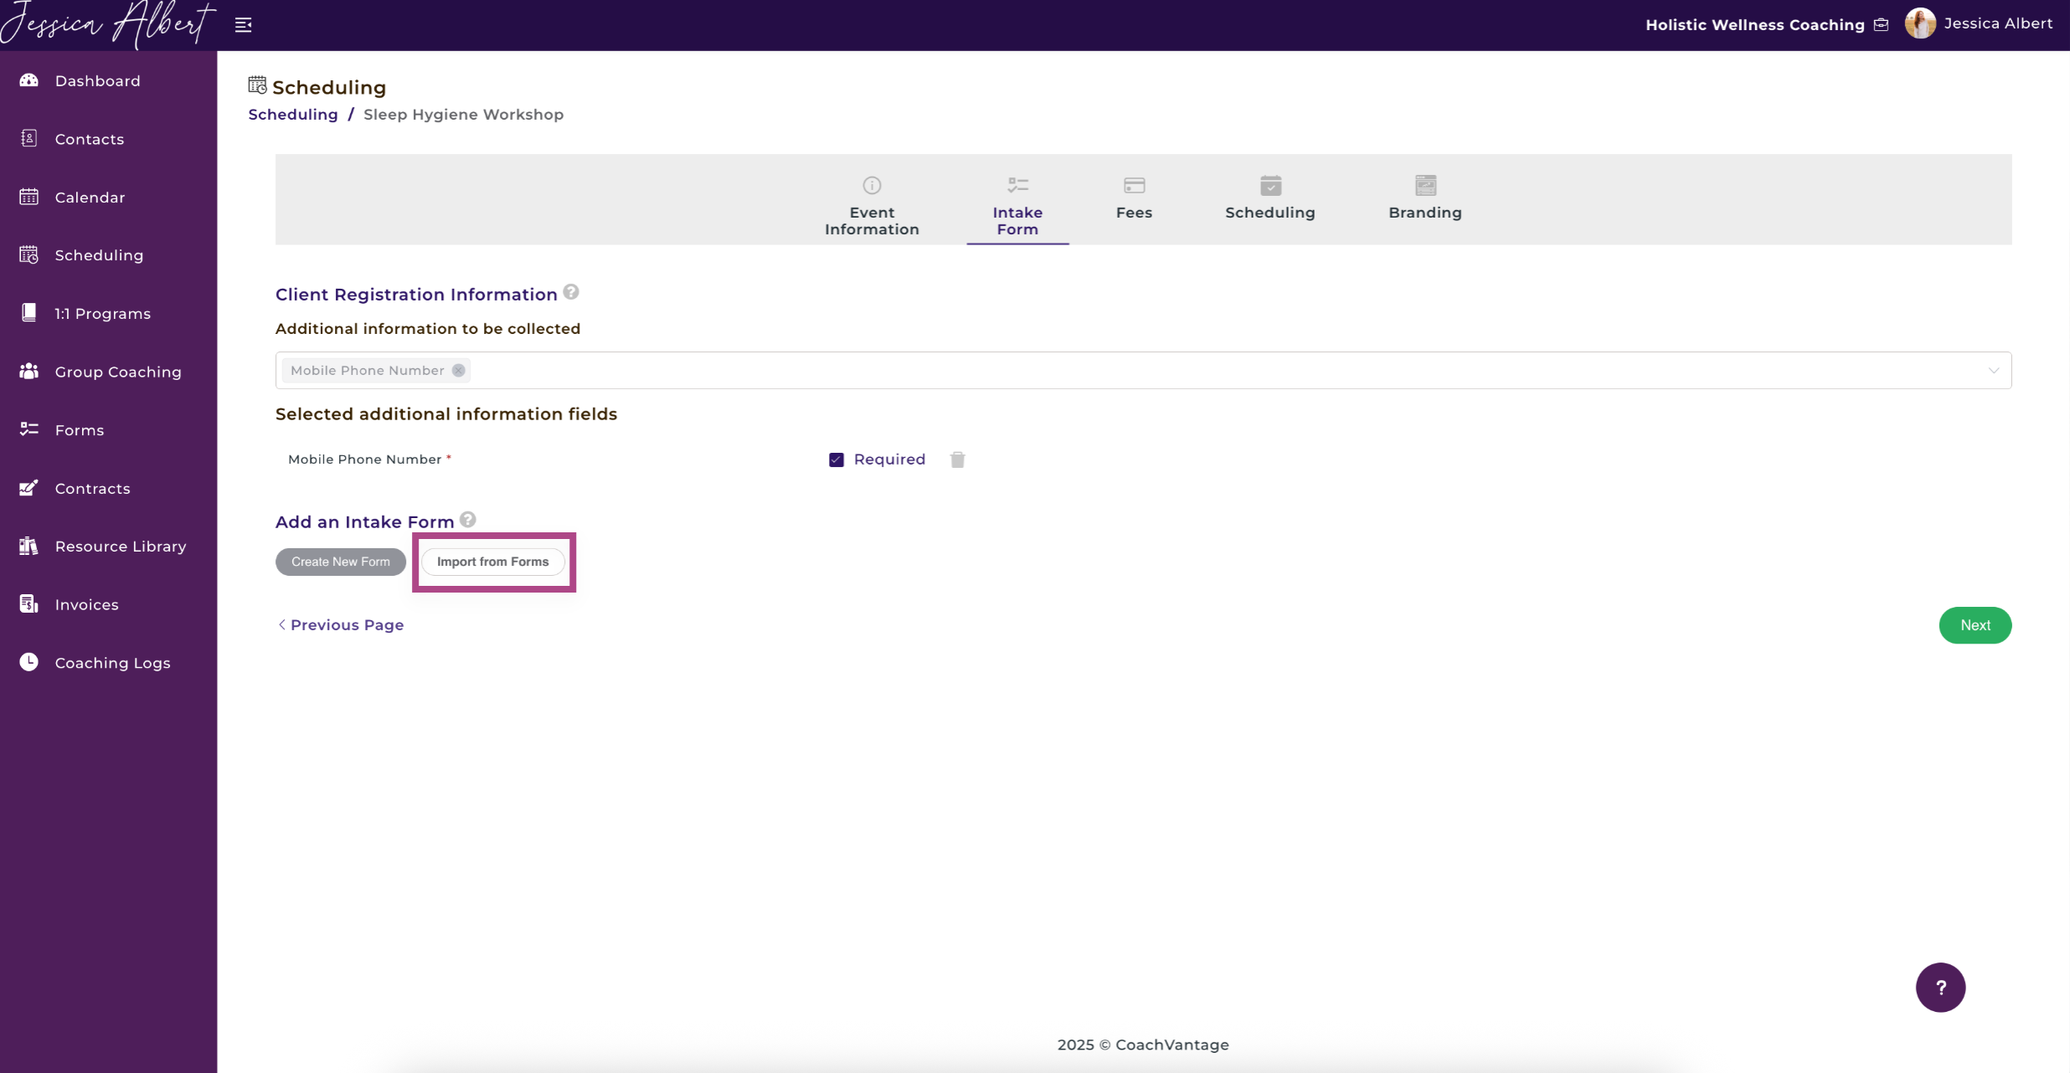
Task: Open Contacts in the sidebar
Action: click(90, 139)
